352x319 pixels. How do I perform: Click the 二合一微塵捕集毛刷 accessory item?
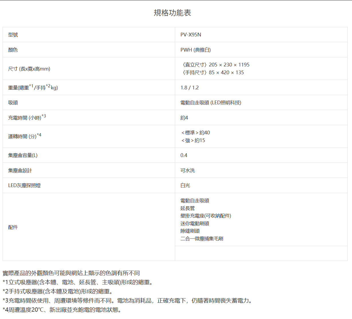[x=201, y=239]
